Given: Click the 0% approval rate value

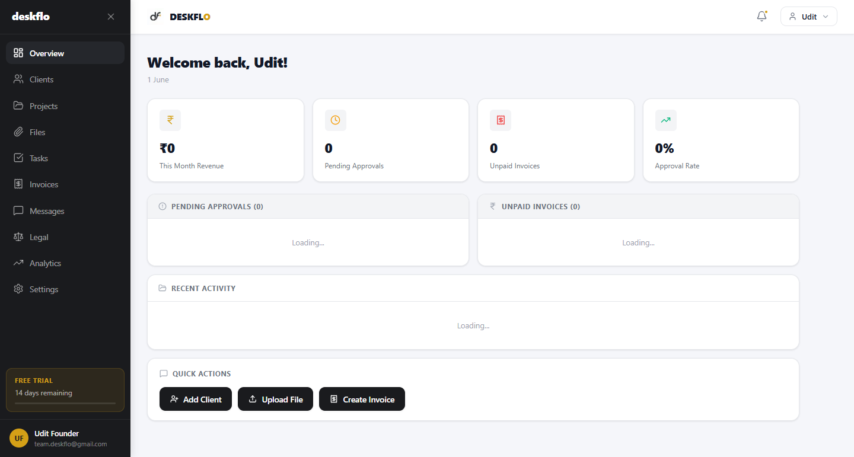Looking at the screenshot, I should coord(664,148).
